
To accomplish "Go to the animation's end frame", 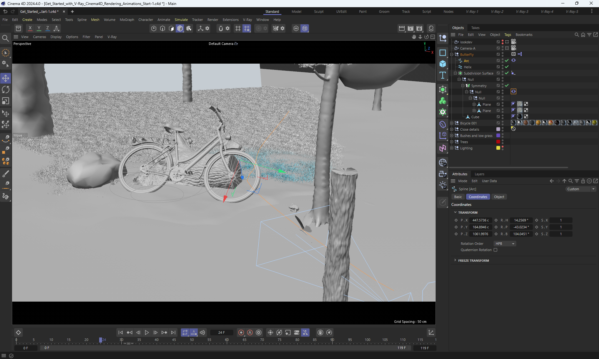I will point(173,332).
